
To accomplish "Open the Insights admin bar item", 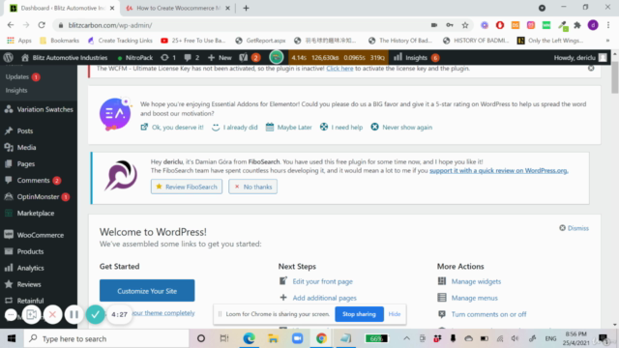I will [x=416, y=58].
